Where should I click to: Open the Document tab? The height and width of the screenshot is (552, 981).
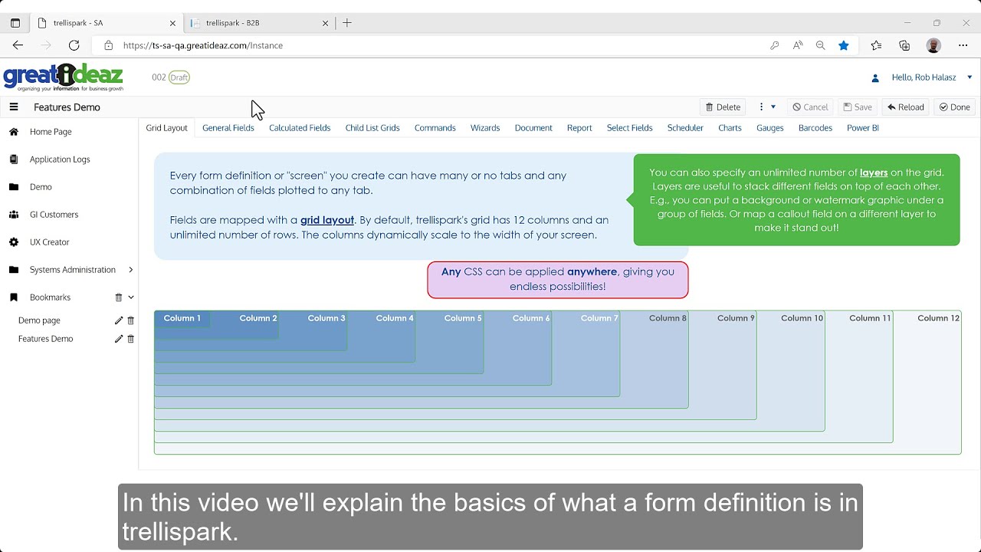[x=533, y=128]
